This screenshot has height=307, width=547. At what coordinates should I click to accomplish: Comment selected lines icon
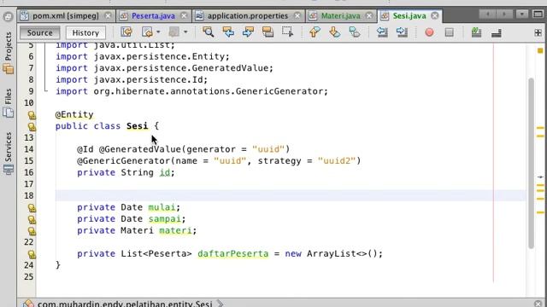(x=476, y=32)
